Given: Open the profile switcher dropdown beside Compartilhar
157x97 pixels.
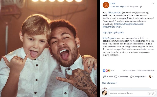Looking at the screenshot, I should 151,77.
